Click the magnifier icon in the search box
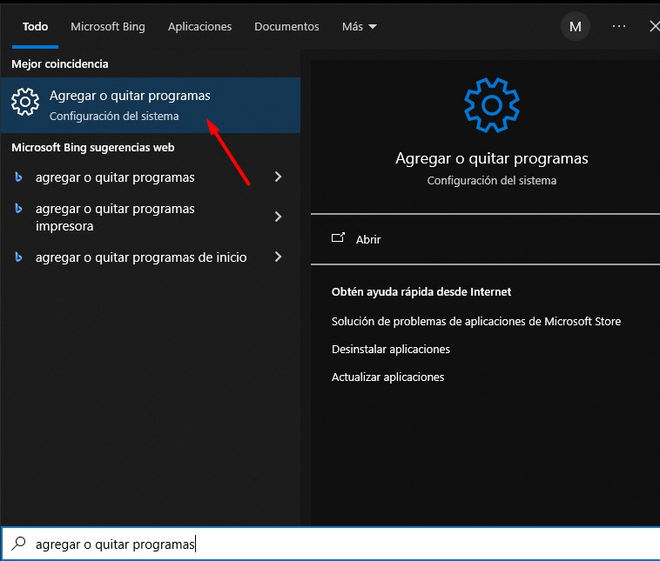 [18, 544]
